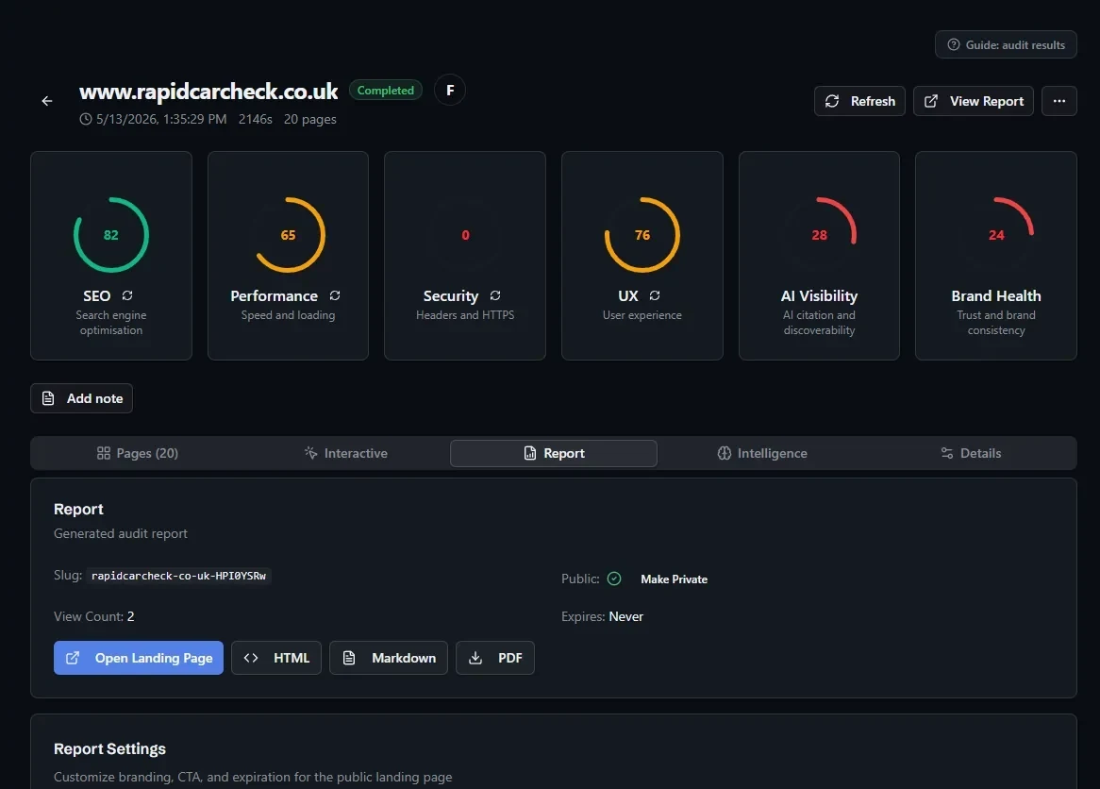Screen dimensions: 1100x789
Task: Switch to the Pages (20) tab
Action: [x=137, y=453]
